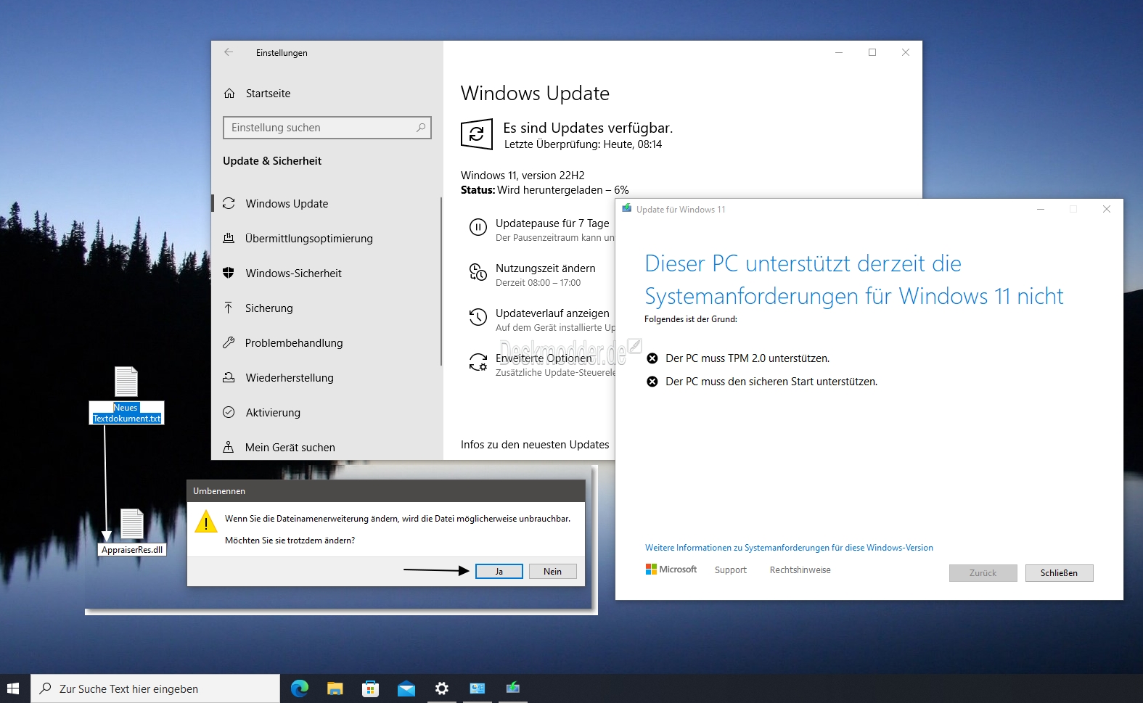Click the Windows Update sync icon in sidebar

click(229, 204)
